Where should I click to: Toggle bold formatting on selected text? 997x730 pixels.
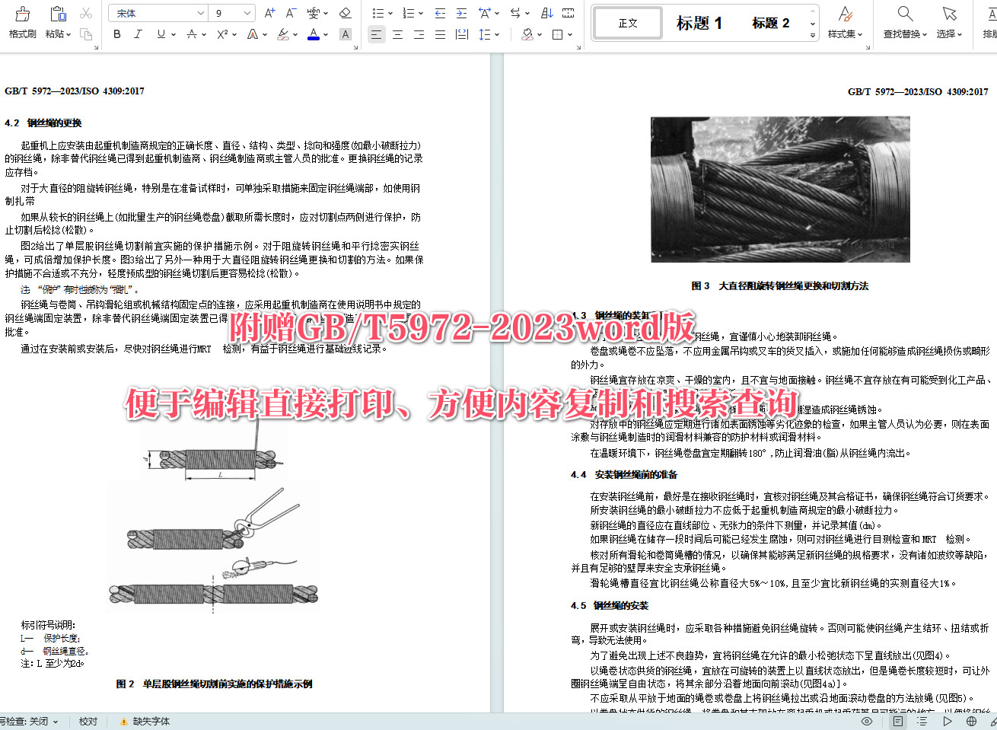pyautogui.click(x=116, y=34)
